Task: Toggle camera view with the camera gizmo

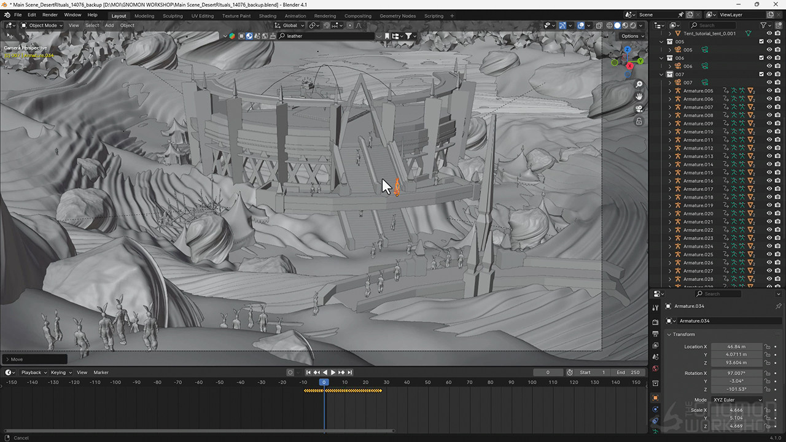Action: tap(639, 109)
